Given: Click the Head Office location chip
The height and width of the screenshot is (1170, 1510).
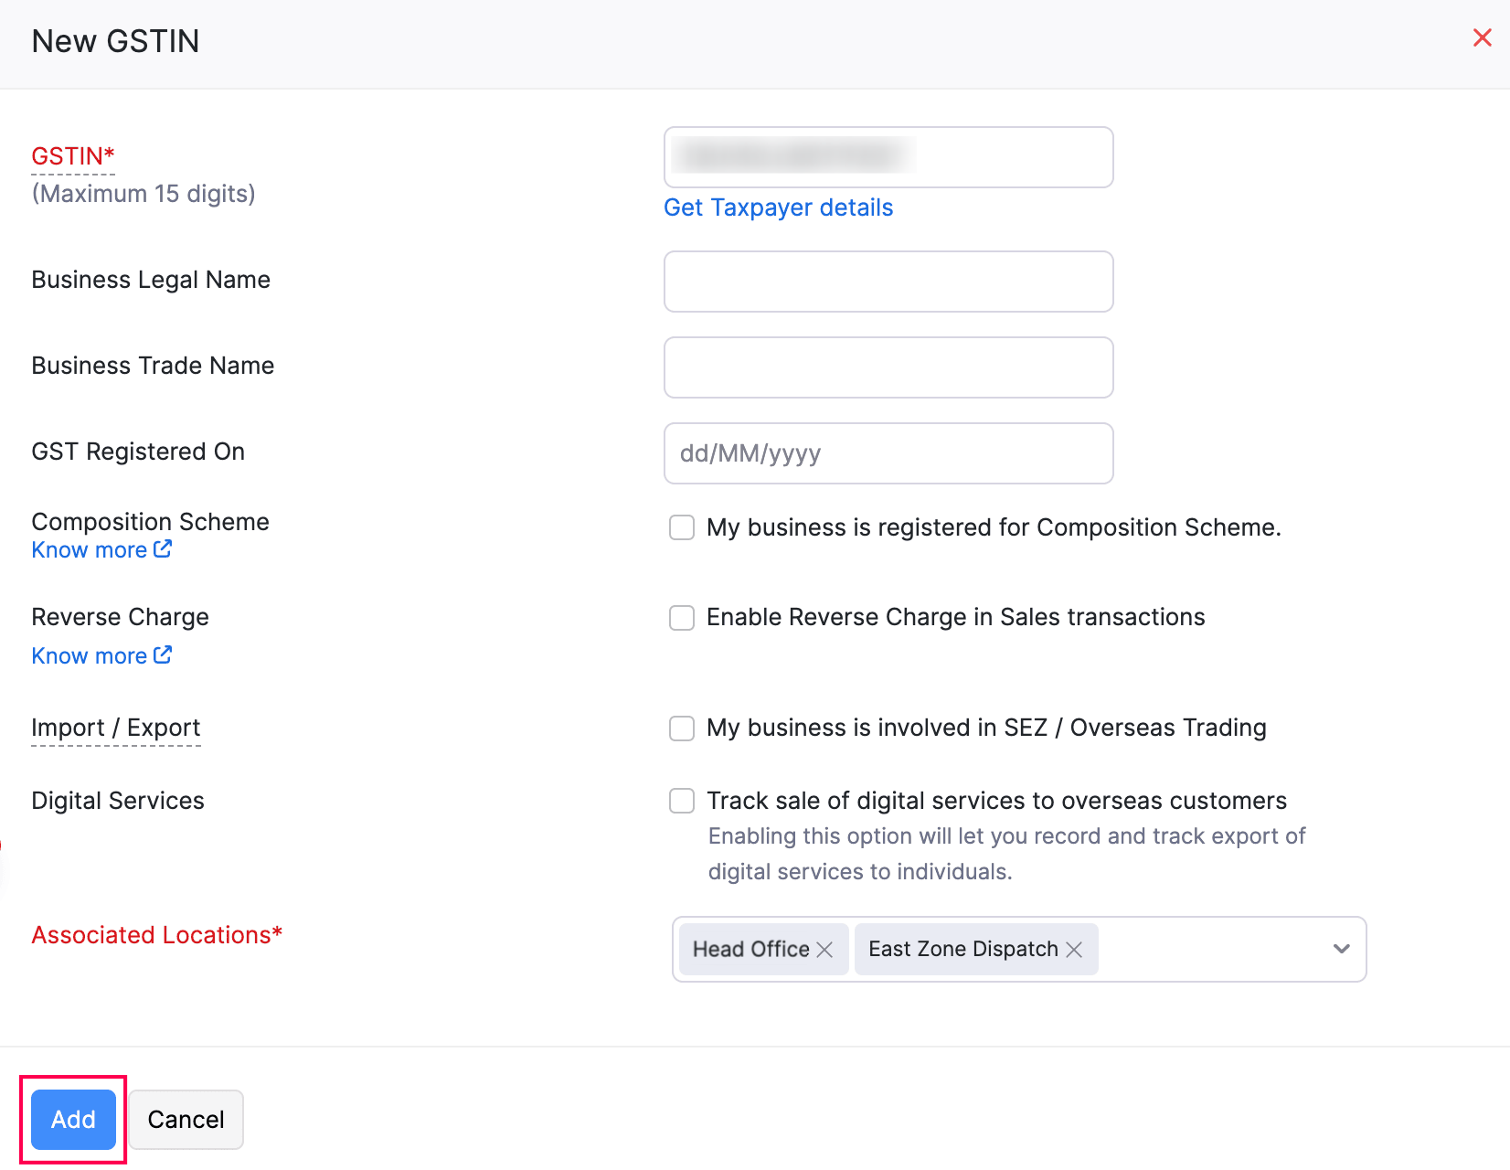Looking at the screenshot, I should 750,950.
